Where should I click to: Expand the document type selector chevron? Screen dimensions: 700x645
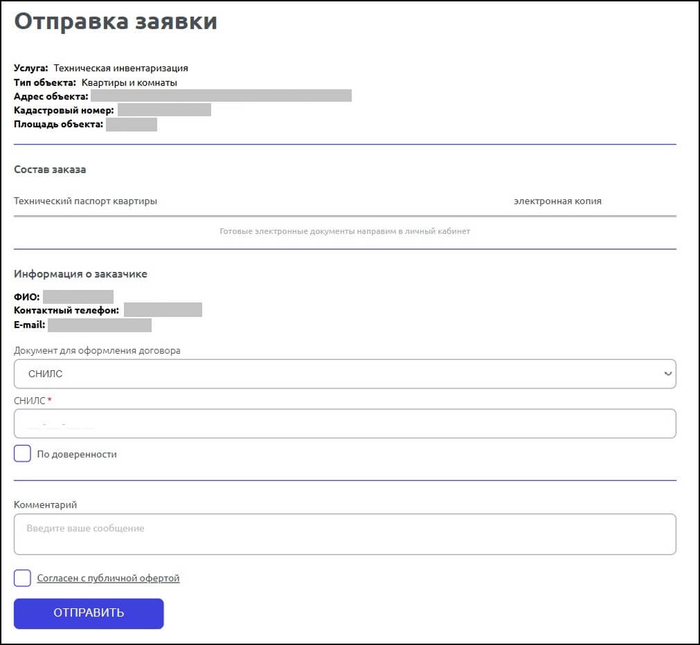click(x=667, y=373)
